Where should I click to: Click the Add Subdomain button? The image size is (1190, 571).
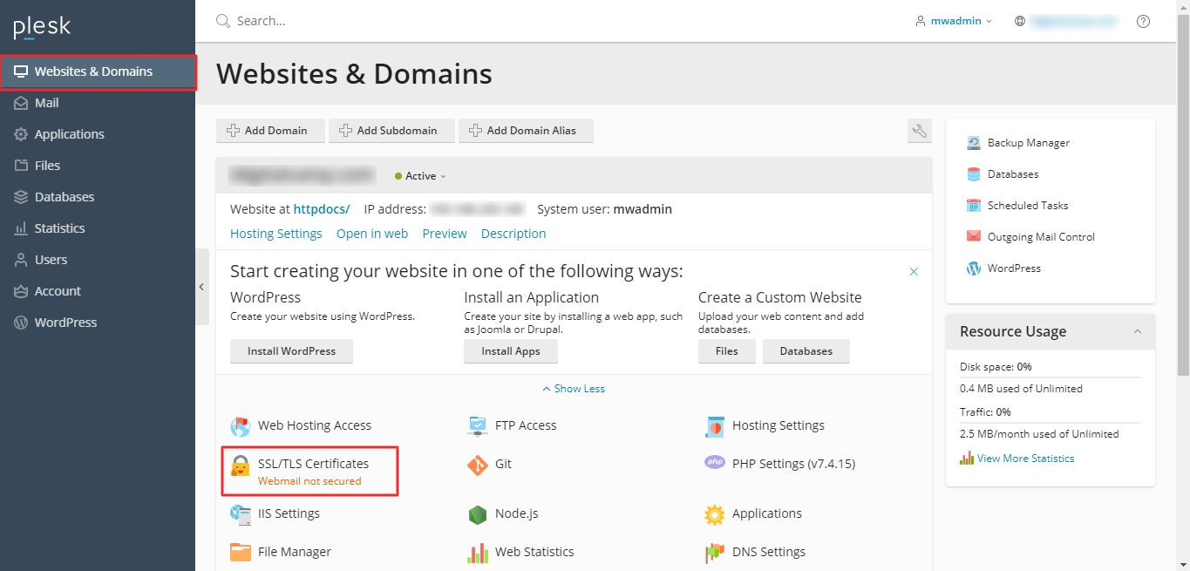391,131
